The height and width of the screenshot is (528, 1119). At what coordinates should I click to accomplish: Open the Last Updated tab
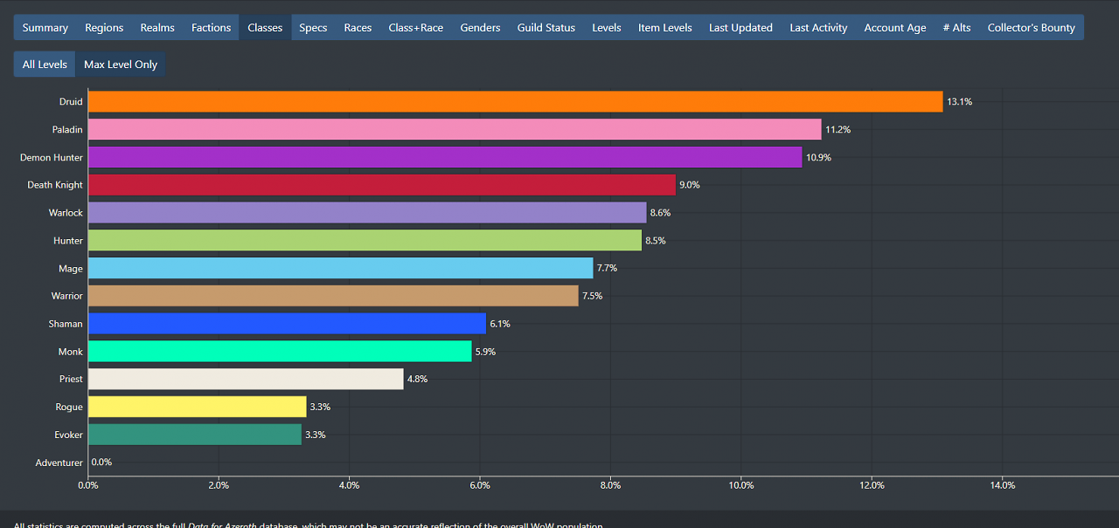(740, 27)
